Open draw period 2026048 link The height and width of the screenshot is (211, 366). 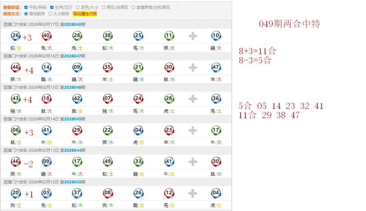pyautogui.click(x=72, y=25)
